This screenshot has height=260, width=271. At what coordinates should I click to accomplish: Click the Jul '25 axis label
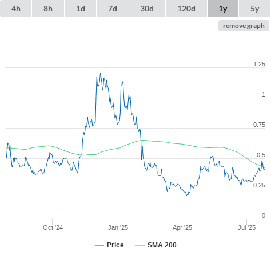[246, 227]
